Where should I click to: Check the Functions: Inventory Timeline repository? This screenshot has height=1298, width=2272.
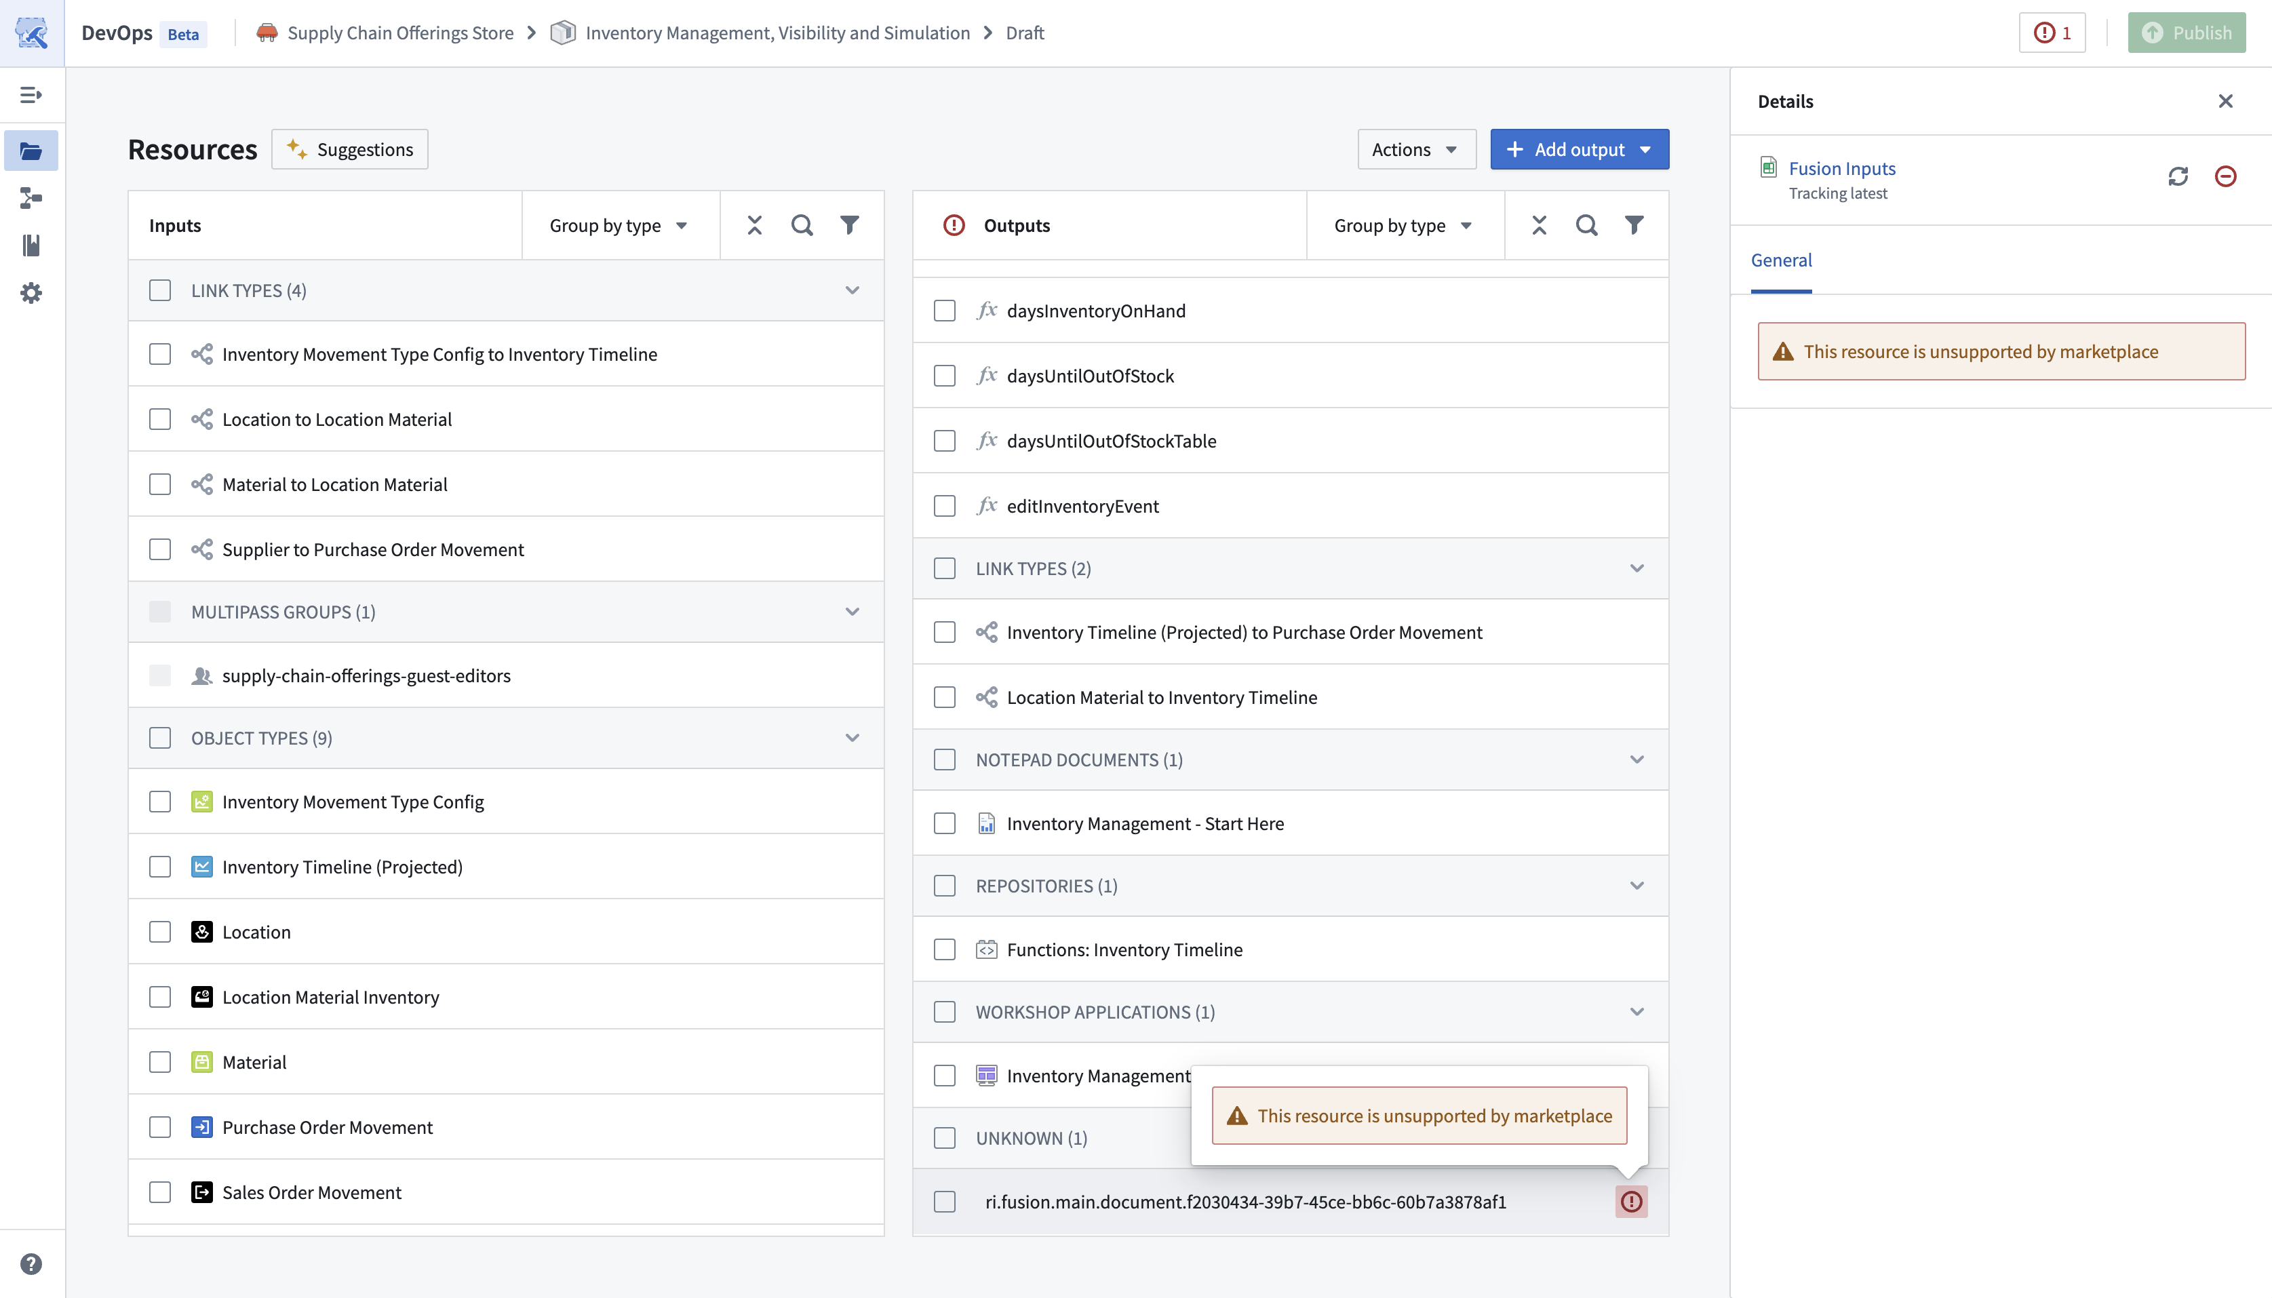click(x=945, y=949)
